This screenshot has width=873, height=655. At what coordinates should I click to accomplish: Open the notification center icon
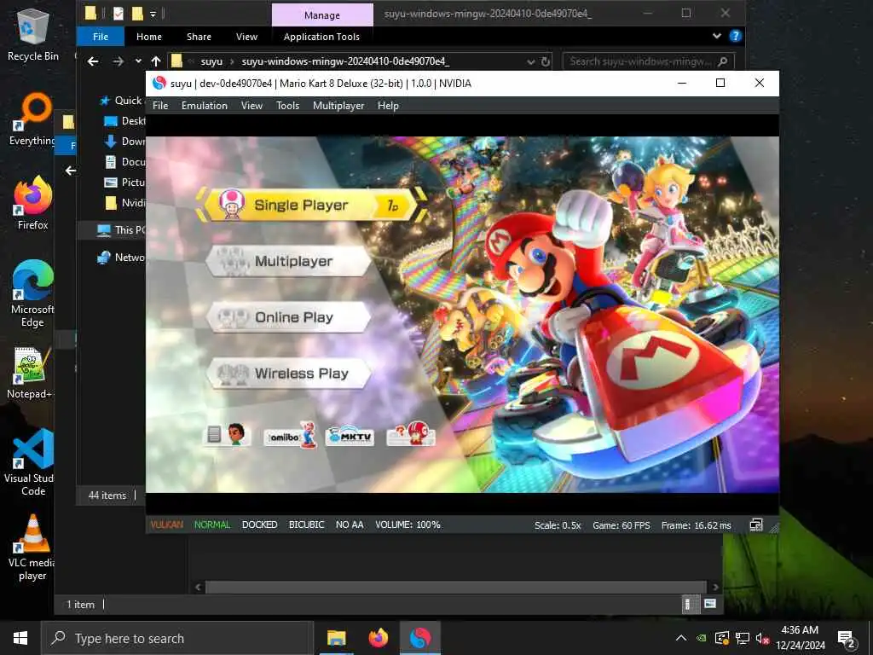click(847, 640)
